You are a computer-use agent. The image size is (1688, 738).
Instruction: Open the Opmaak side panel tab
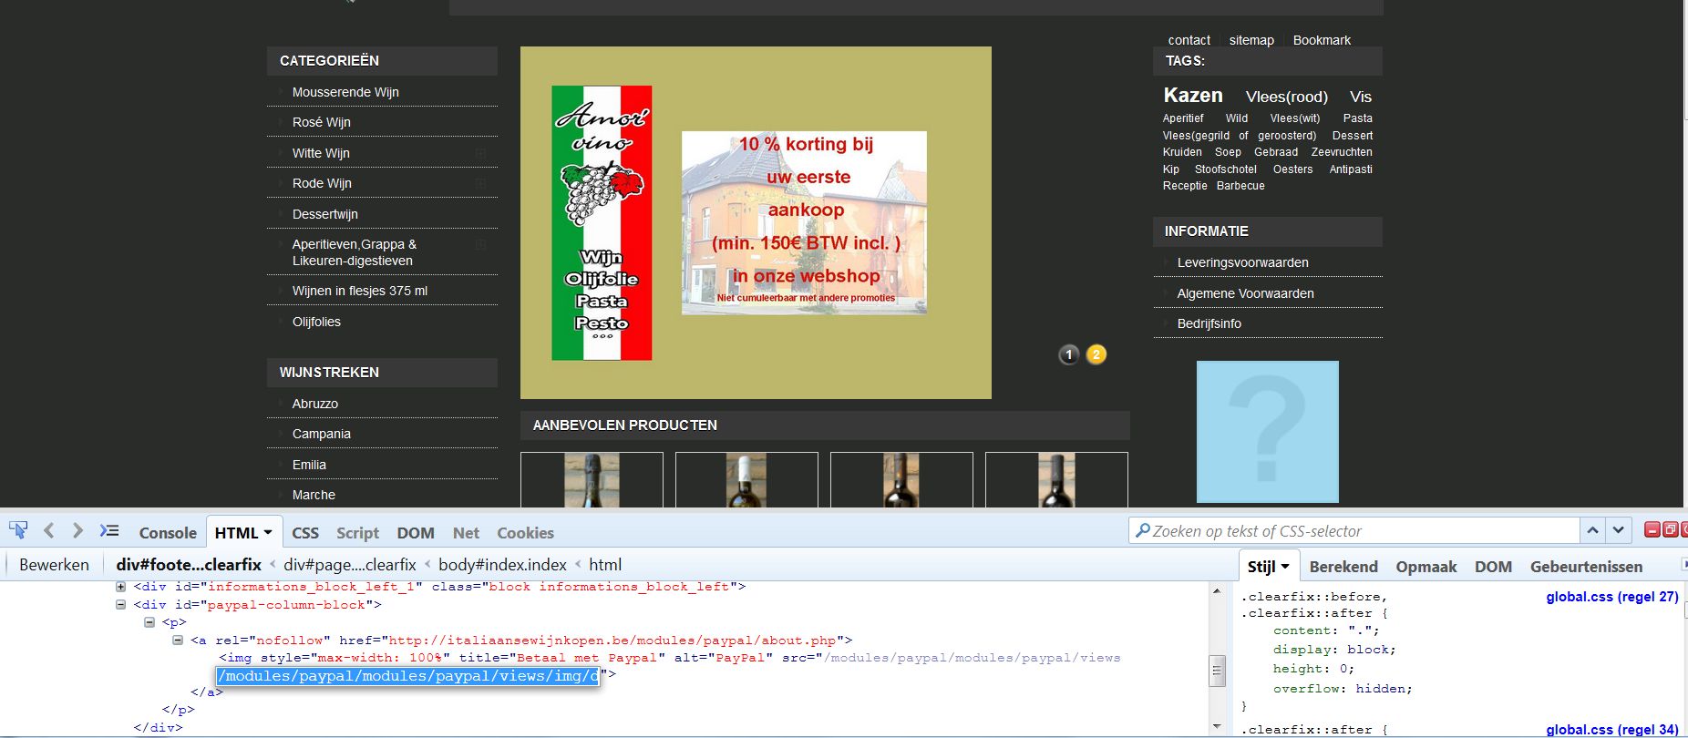(1426, 567)
